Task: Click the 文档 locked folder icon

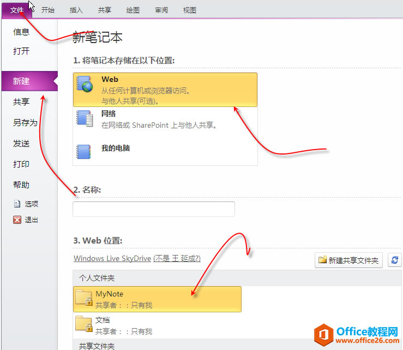Action: click(84, 324)
